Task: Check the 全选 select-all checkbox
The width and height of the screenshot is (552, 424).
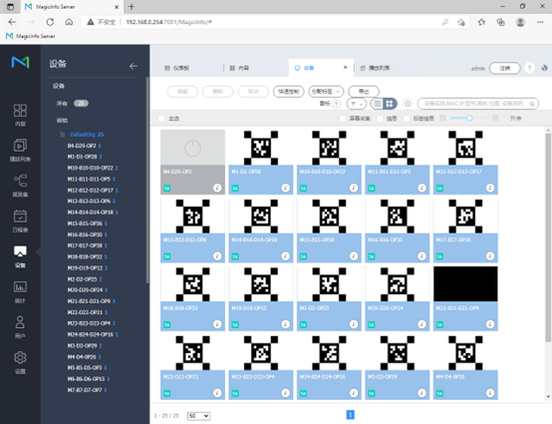Action: point(161,119)
